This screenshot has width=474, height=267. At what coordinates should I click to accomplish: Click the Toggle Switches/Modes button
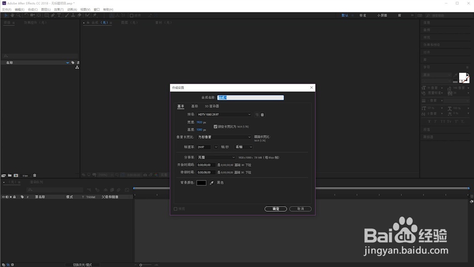pos(82,265)
